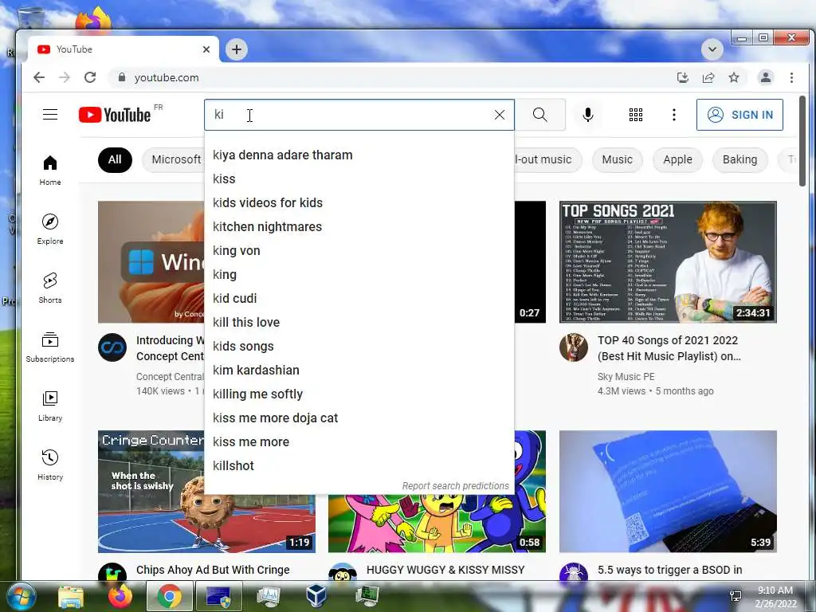816x612 pixels.
Task: Click the Chrome install app icon
Action: pyautogui.click(x=682, y=77)
